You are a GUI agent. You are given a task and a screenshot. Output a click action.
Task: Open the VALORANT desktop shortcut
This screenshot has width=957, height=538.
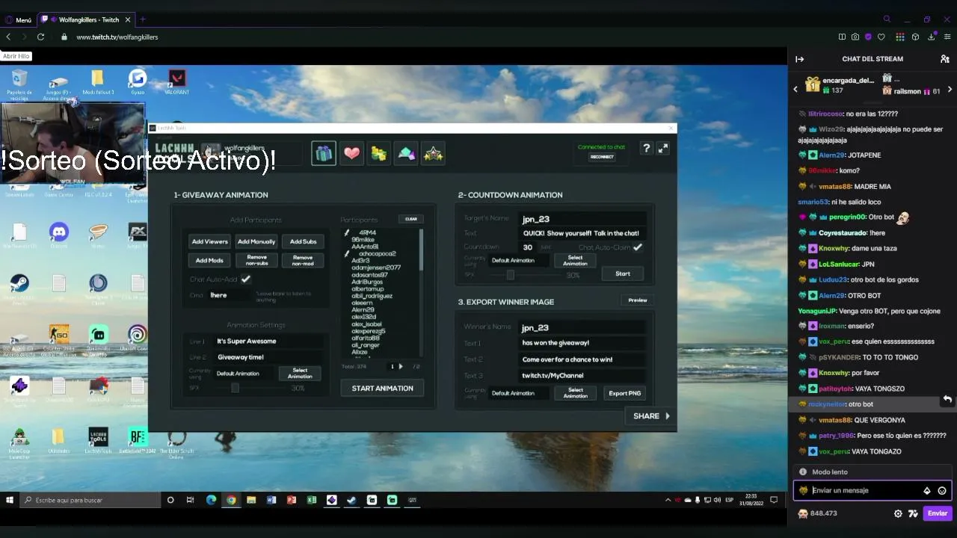coord(176,82)
